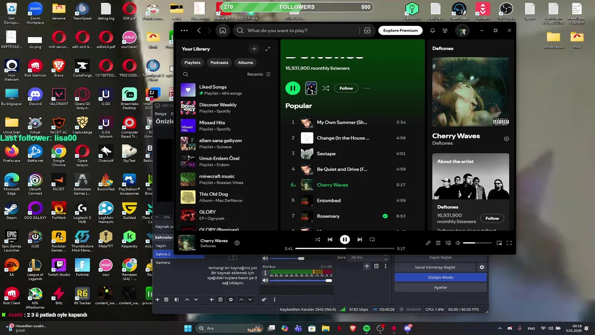Pause playback in the bottom player bar

point(345,240)
